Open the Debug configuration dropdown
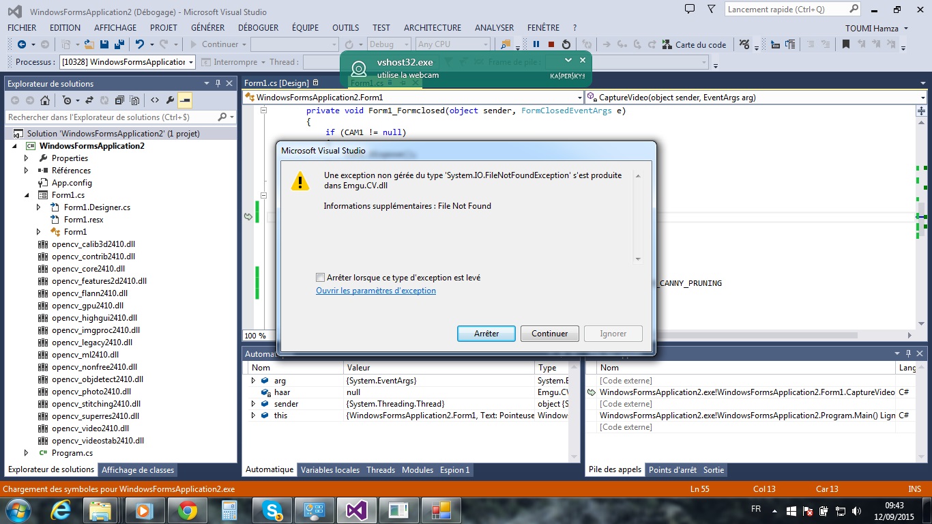932x524 pixels. (390, 44)
